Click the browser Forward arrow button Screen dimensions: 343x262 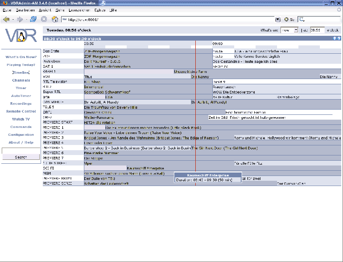[20, 19]
